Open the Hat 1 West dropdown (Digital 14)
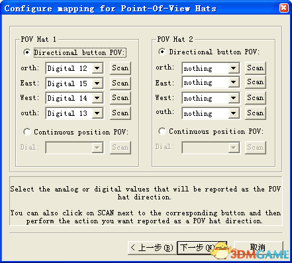This screenshot has height=263, width=292. click(x=75, y=98)
